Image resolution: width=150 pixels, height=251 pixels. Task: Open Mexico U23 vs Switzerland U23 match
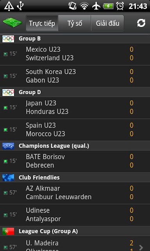[75, 54]
